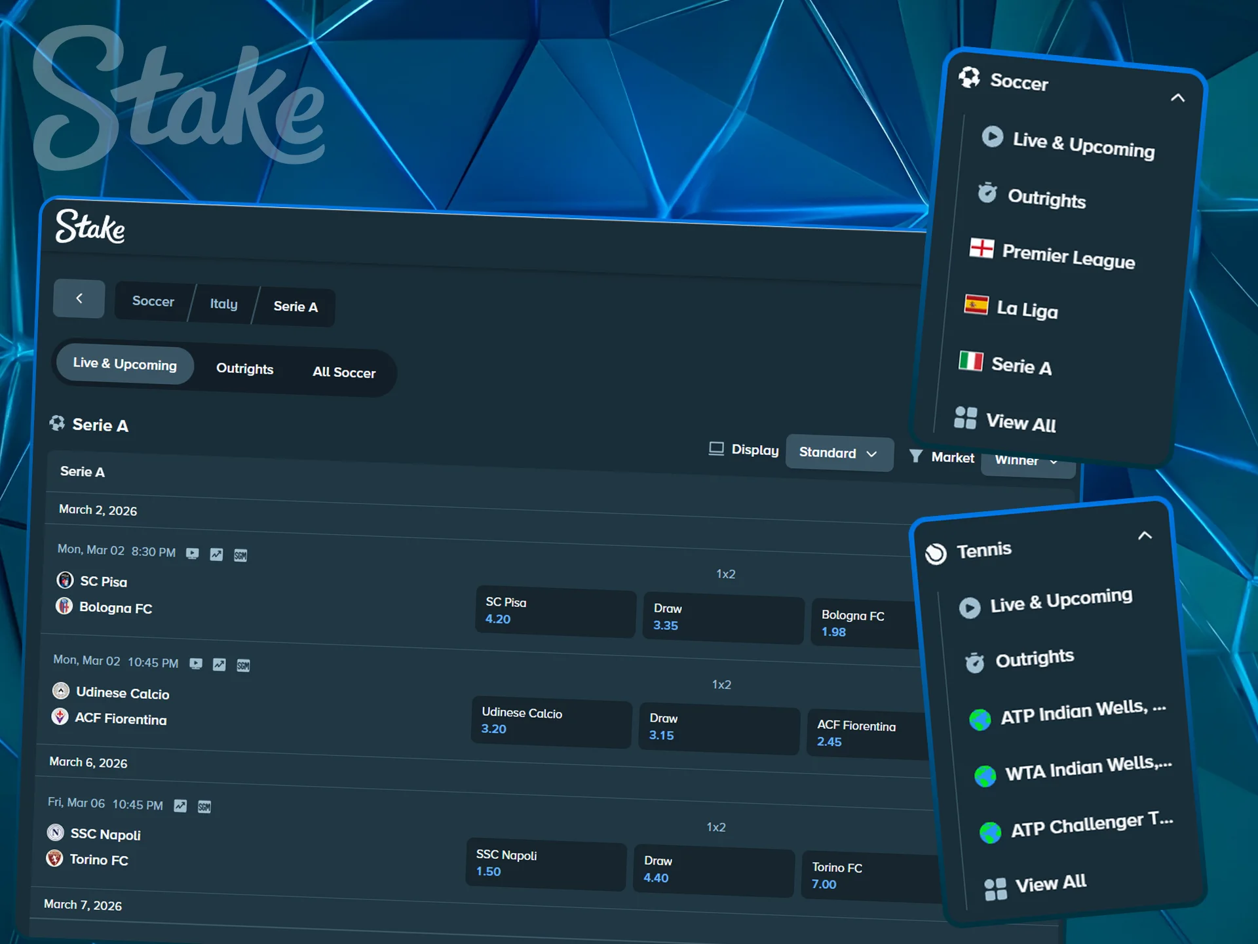This screenshot has height=944, width=1258.
Task: Open Udinese Calcio team in match list
Action: (123, 693)
